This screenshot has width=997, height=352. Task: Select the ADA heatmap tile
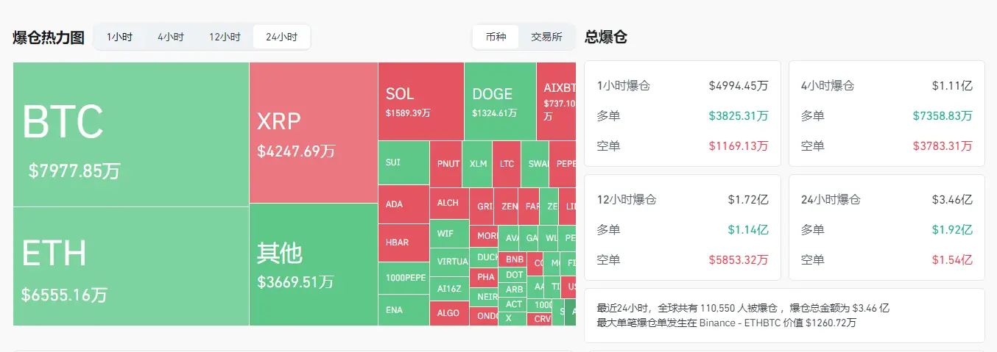404,204
